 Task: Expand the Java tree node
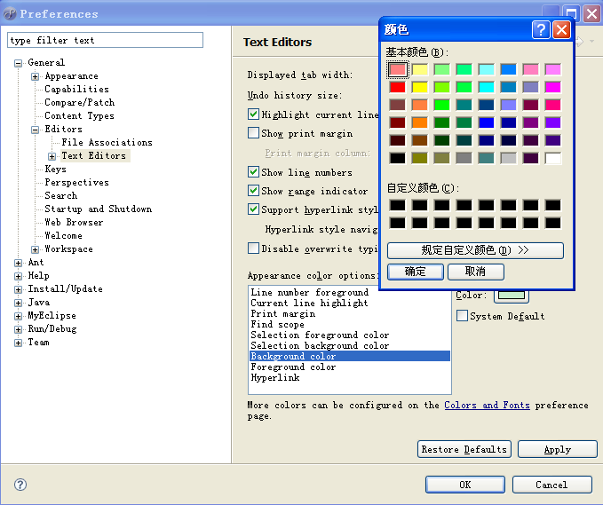19,303
